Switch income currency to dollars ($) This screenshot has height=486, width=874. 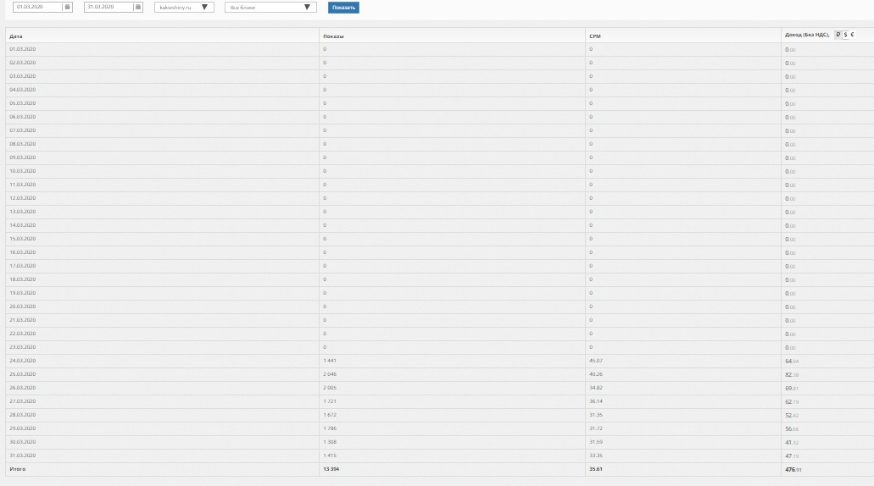click(x=845, y=35)
